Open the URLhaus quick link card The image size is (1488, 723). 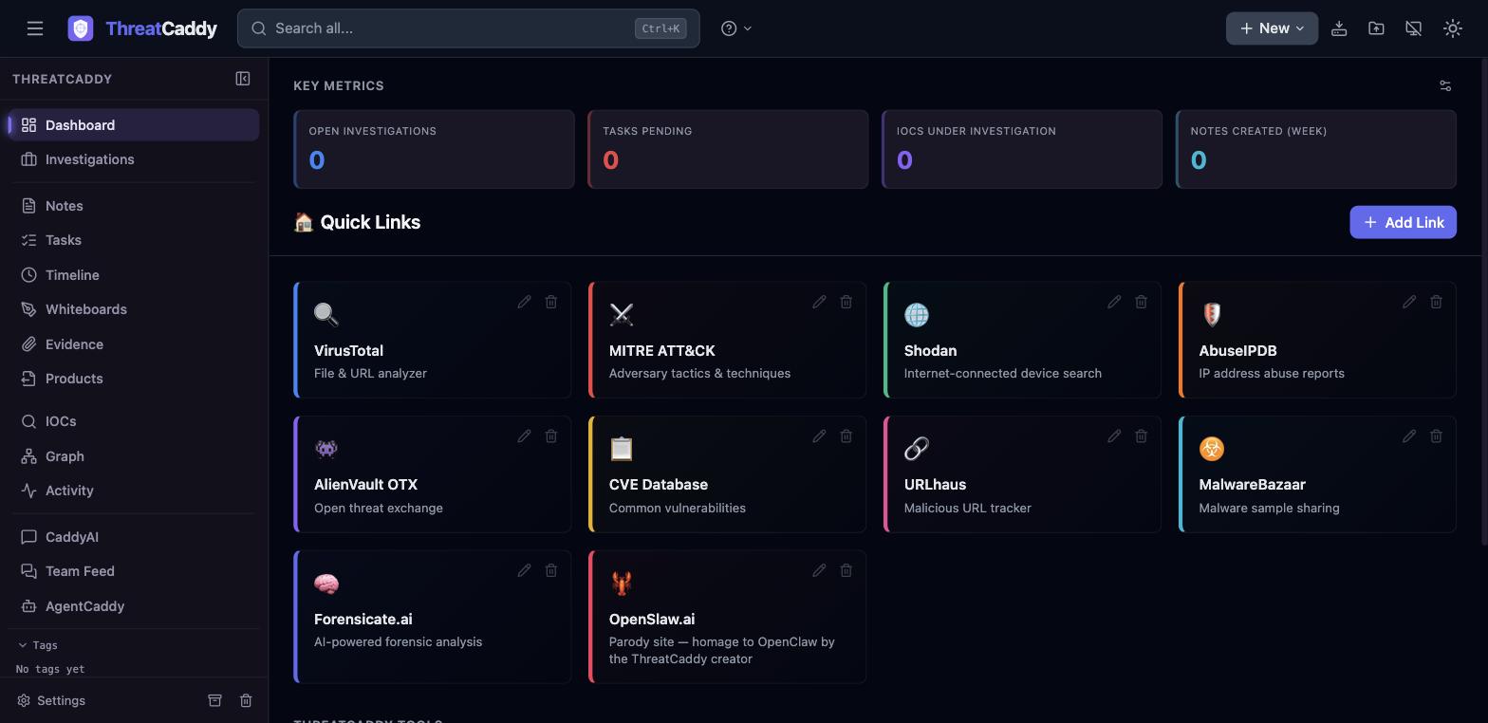[x=1022, y=473]
